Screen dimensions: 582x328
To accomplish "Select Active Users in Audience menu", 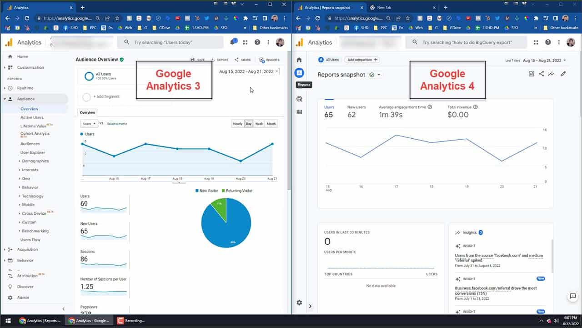I will point(32,117).
